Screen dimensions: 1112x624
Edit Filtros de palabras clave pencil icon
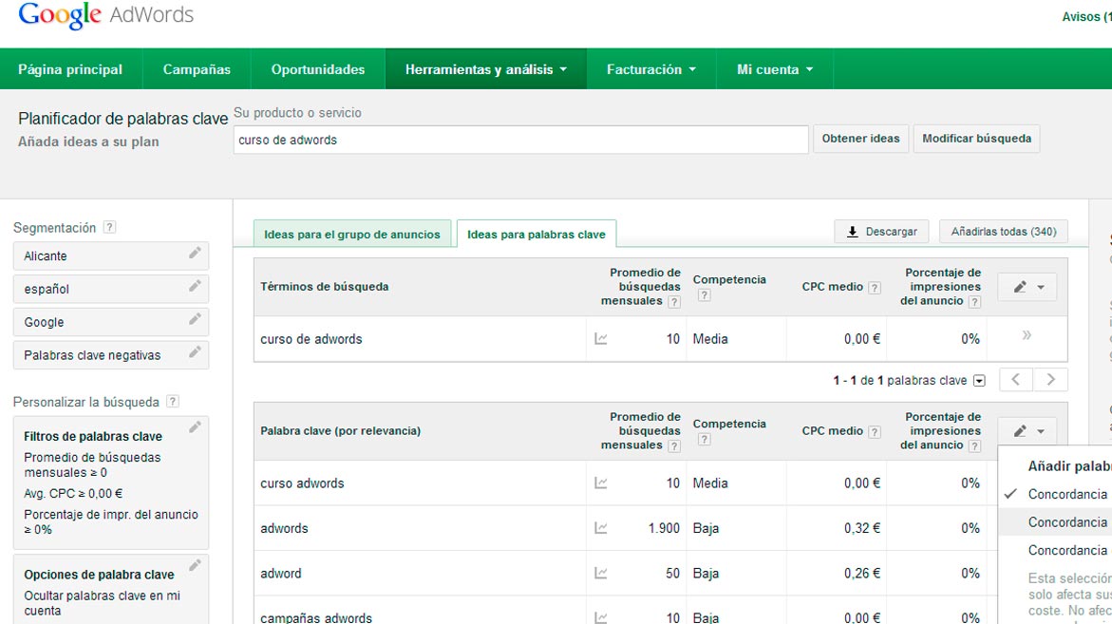195,426
